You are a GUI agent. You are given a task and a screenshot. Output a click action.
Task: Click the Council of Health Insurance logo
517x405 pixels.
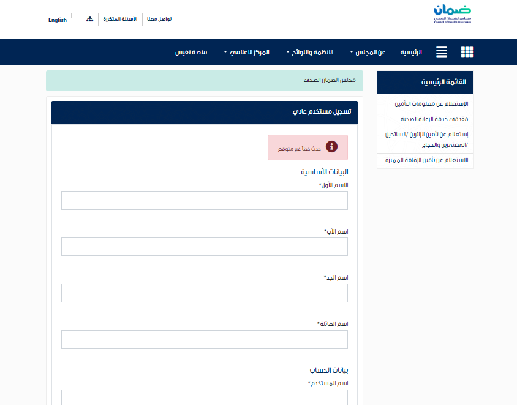click(x=452, y=14)
